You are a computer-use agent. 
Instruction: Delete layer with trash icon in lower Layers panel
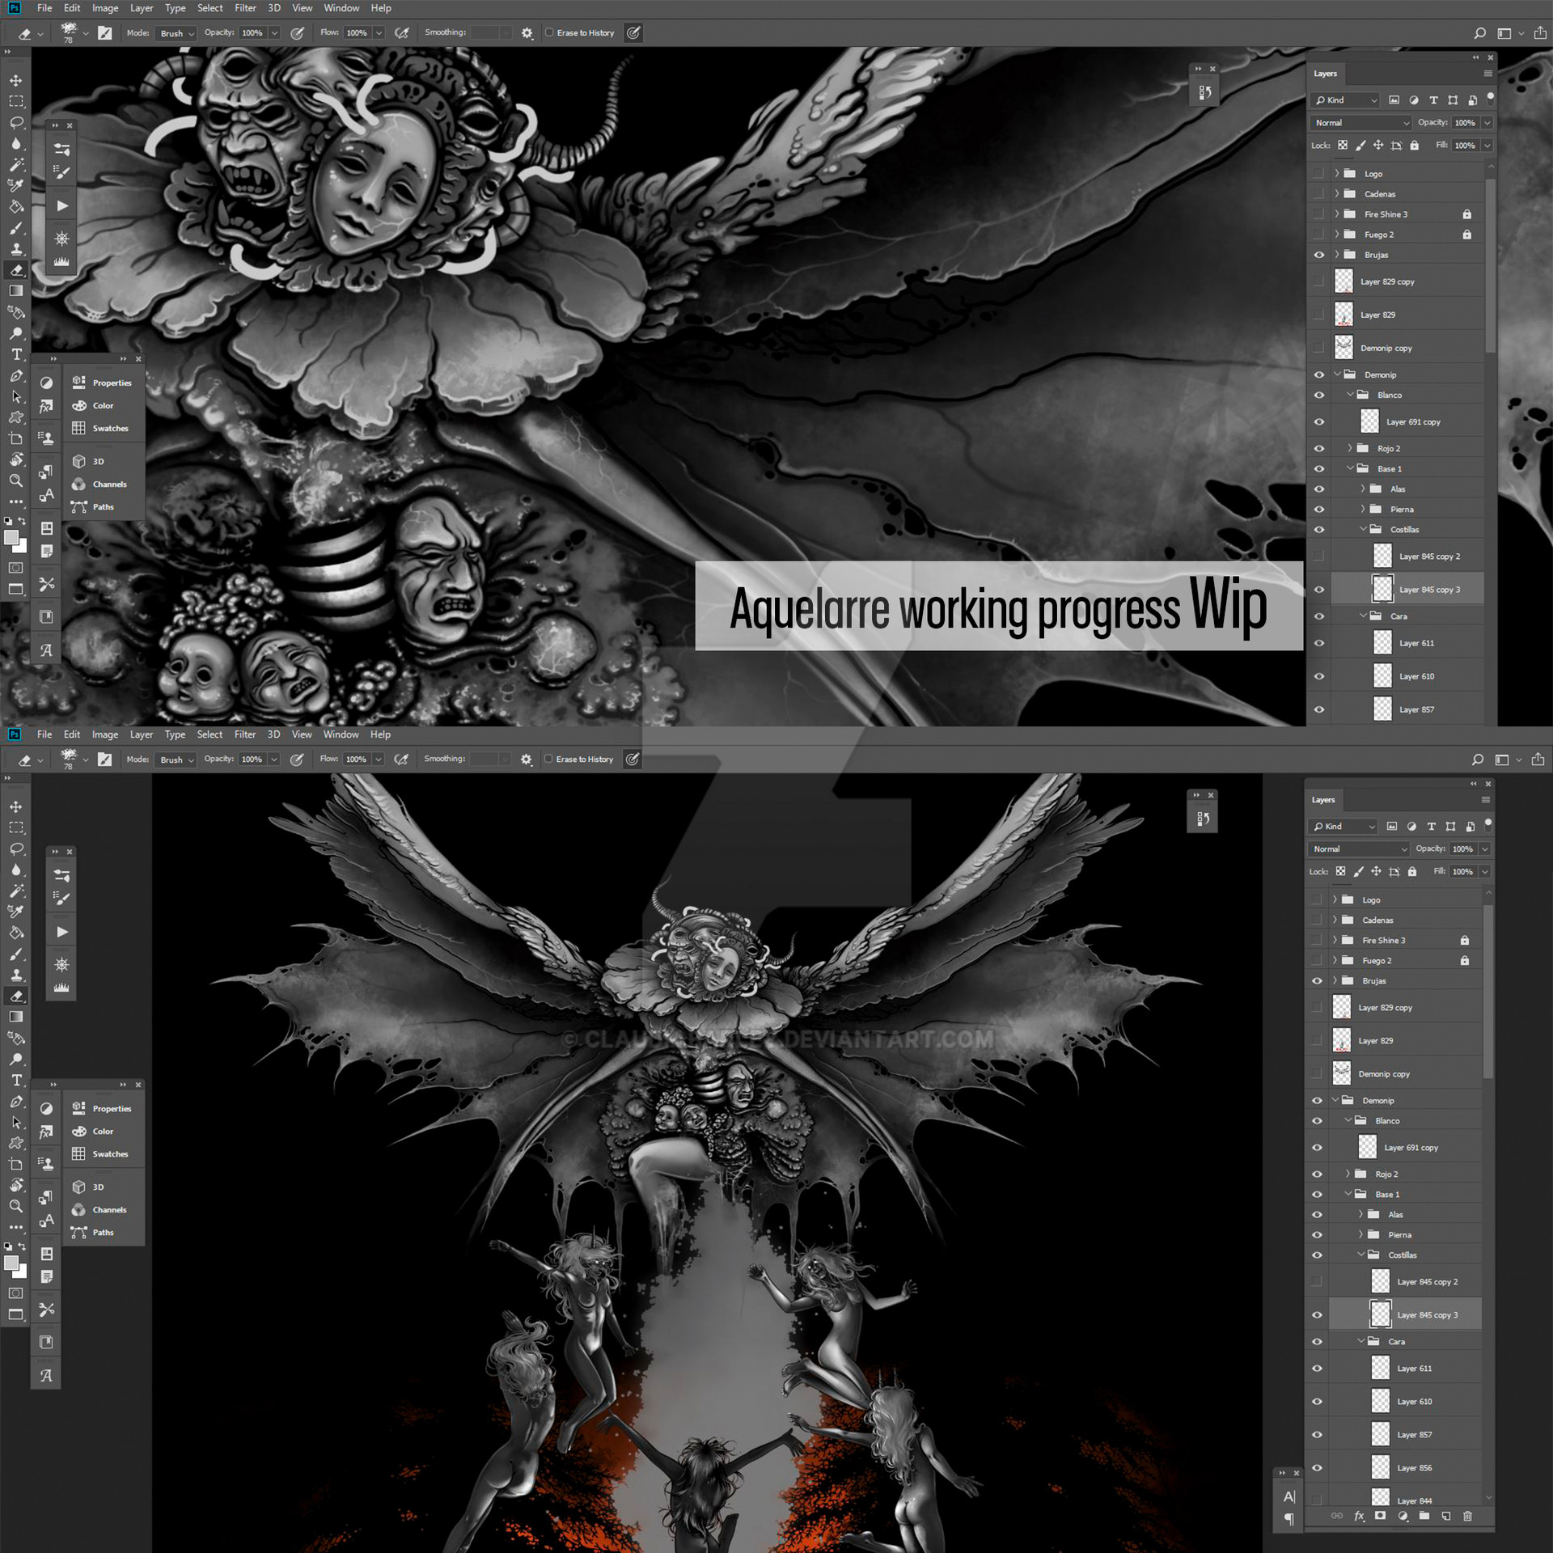[1467, 1516]
